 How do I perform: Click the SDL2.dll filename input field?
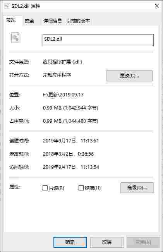(98, 40)
